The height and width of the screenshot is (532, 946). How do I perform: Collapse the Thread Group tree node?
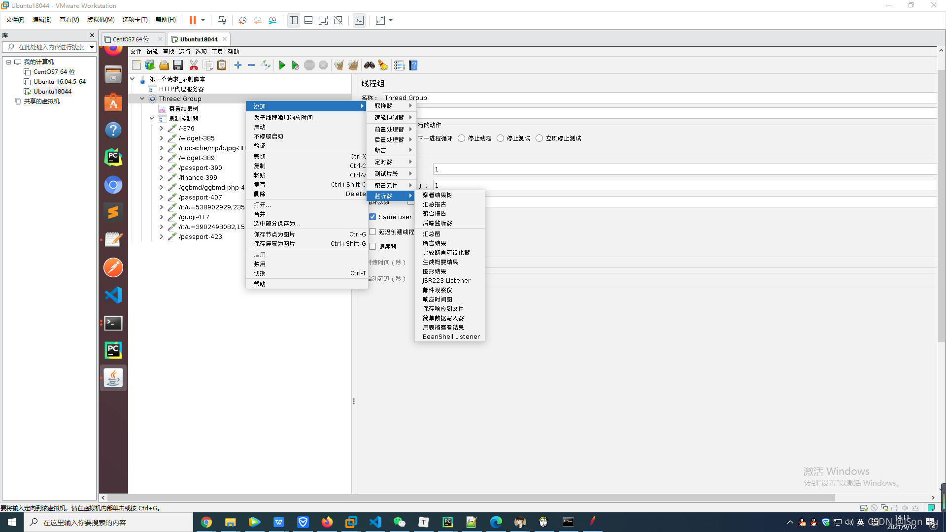click(142, 99)
